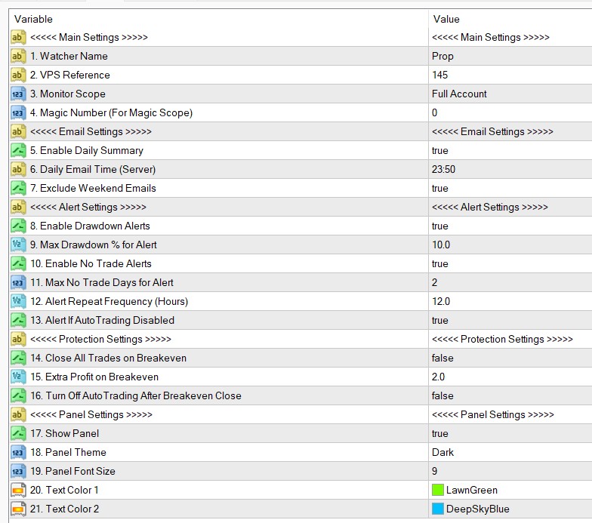Select the '<<<<< Alert Settings >>>>>' variable label
The height and width of the screenshot is (523, 592).
[88, 207]
